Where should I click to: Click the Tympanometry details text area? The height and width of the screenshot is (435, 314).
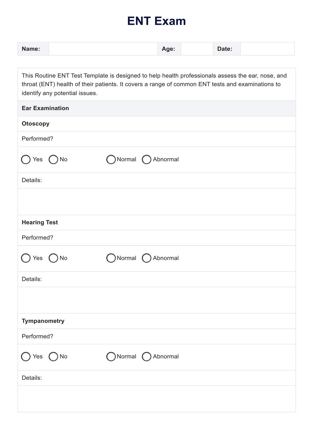point(156,399)
